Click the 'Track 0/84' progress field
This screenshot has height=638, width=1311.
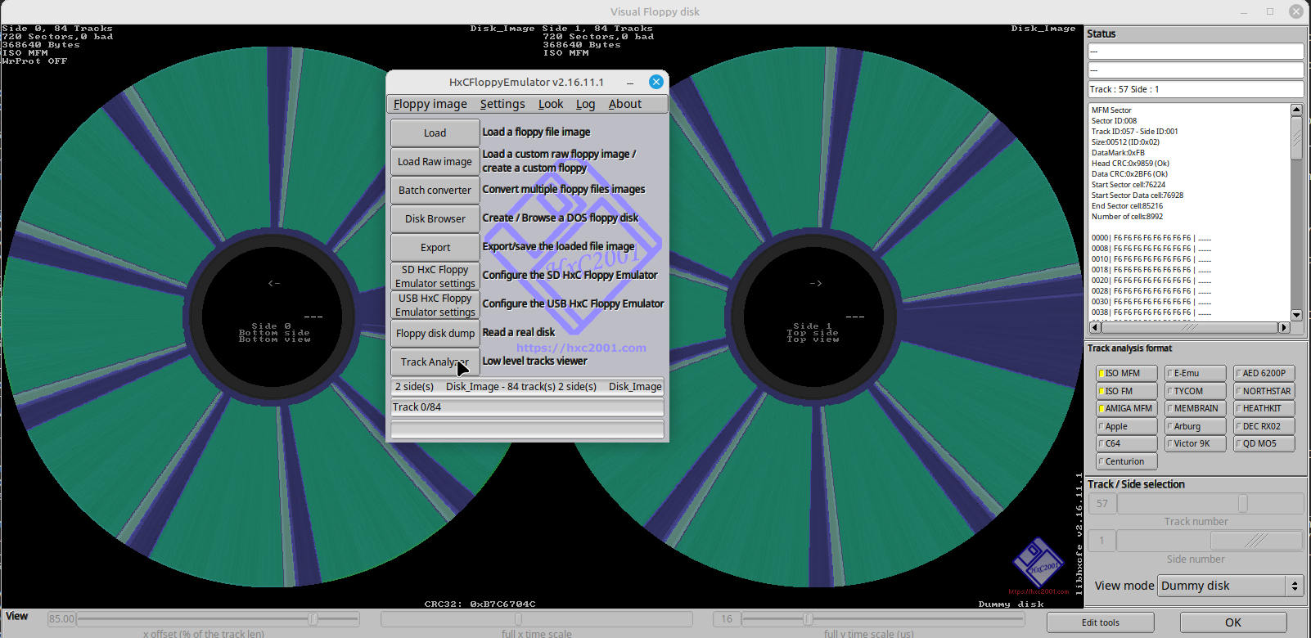(x=527, y=407)
